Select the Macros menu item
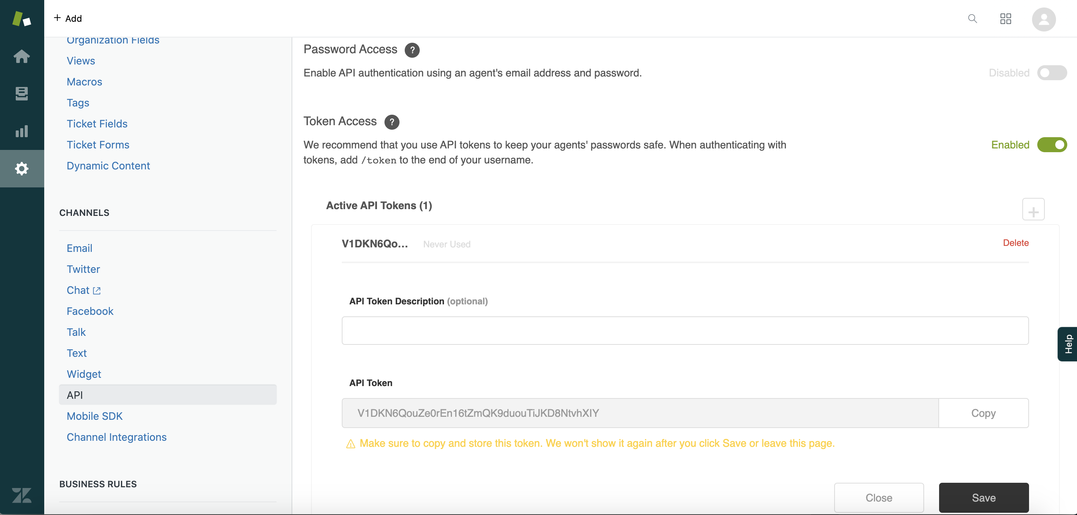 point(84,81)
